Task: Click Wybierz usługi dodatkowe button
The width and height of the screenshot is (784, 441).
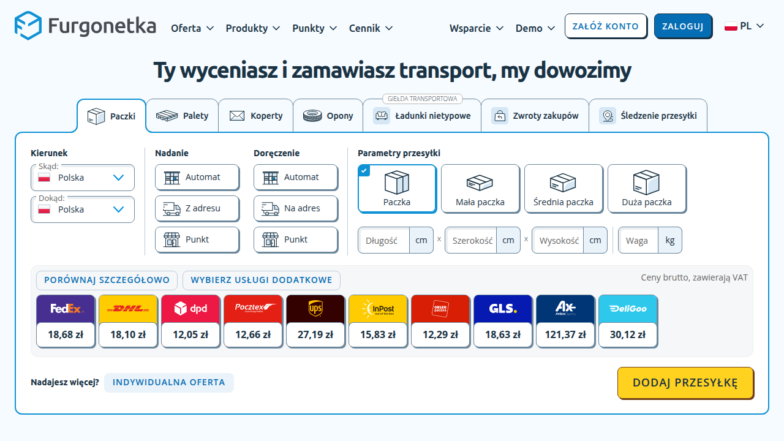Action: click(262, 280)
